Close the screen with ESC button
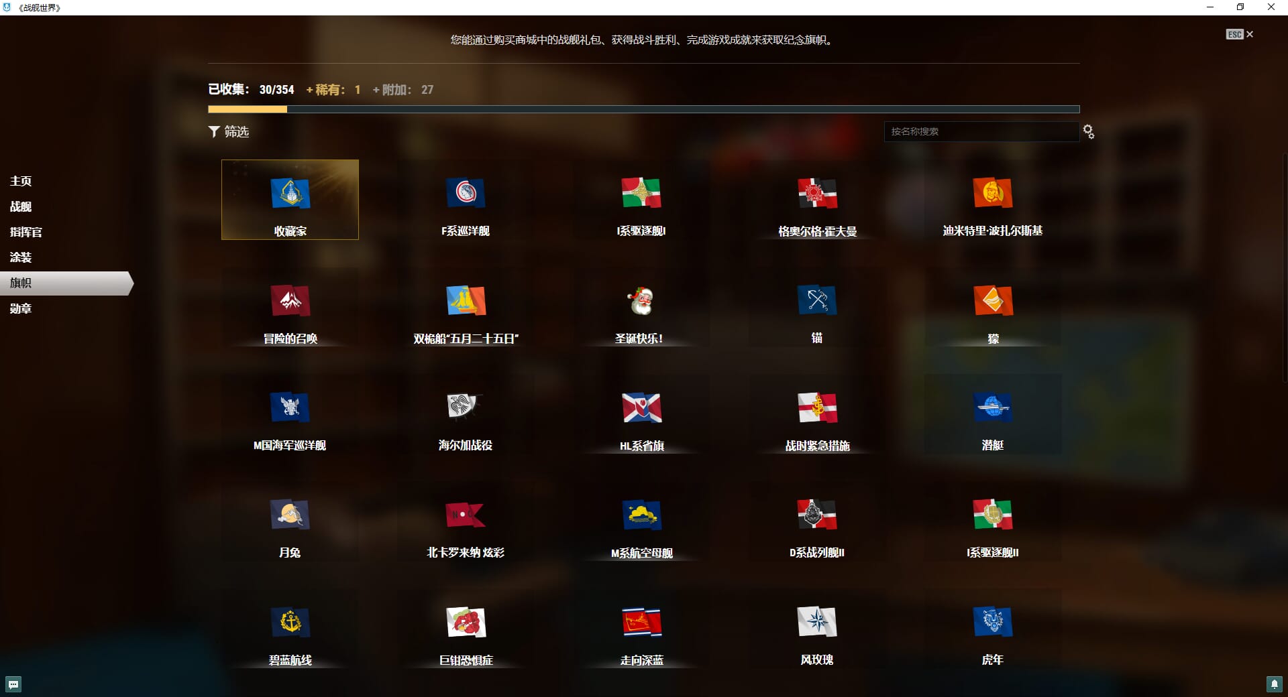 tap(1239, 34)
